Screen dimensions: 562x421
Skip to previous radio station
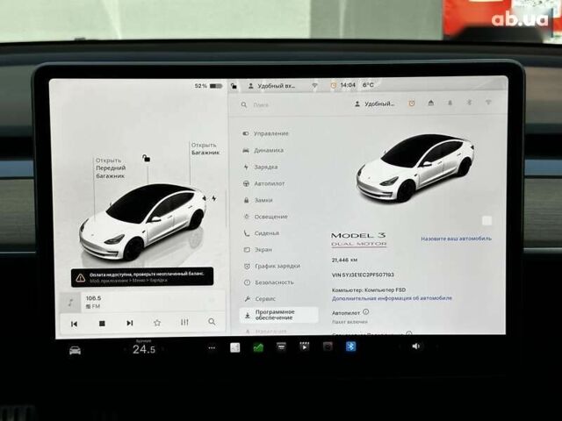point(74,324)
